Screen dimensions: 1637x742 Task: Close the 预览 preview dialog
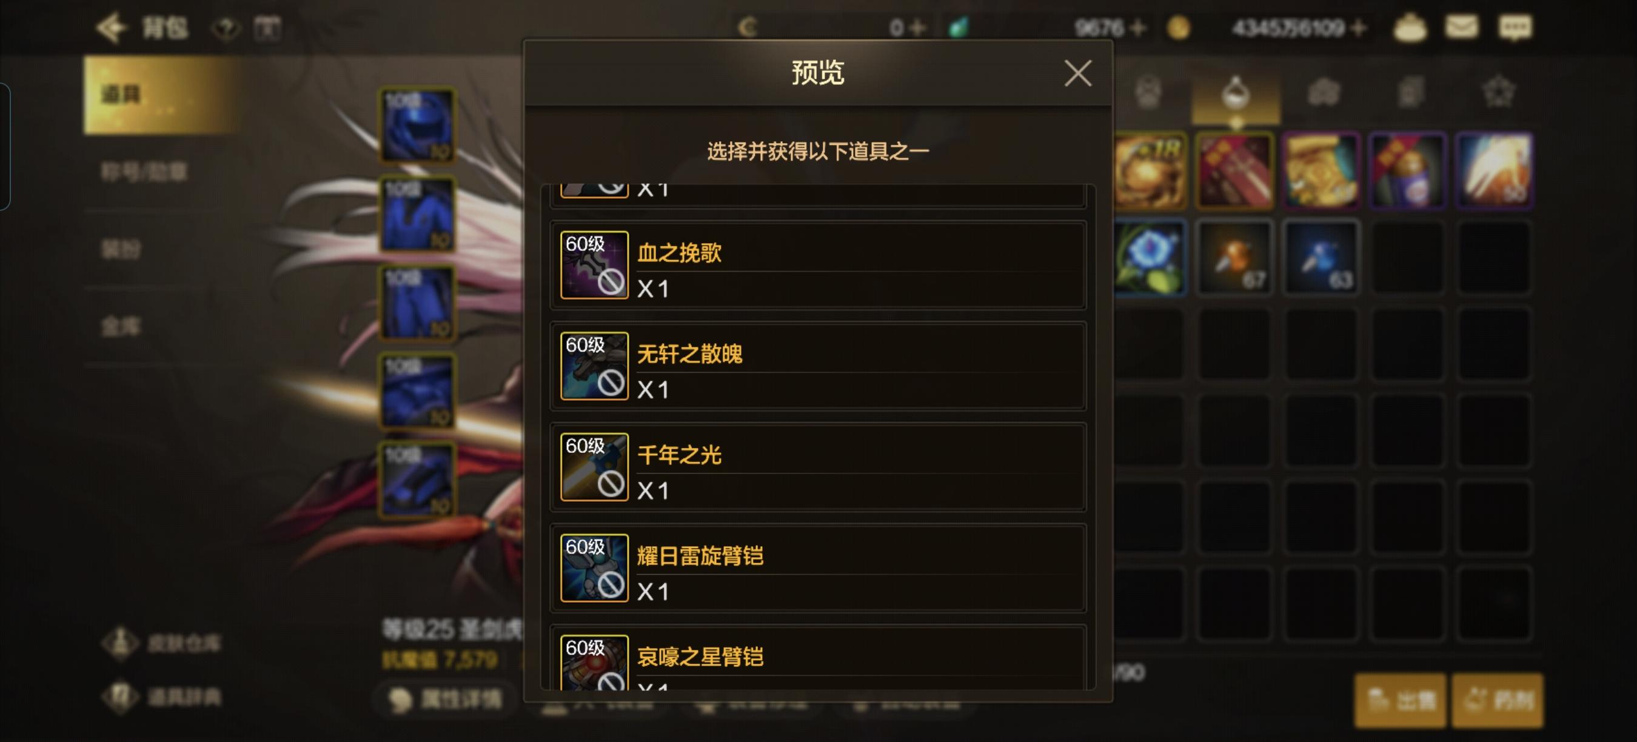tap(1078, 74)
